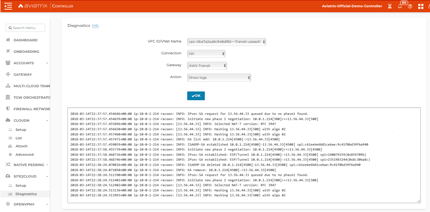Image resolution: width=430 pixels, height=212 pixels.
Task: Open the Gateway dropdown showing AWS-Transit
Action: coord(207,66)
